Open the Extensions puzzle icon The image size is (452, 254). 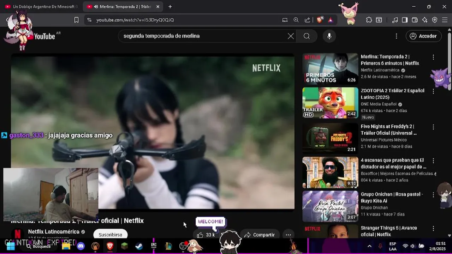[369, 20]
